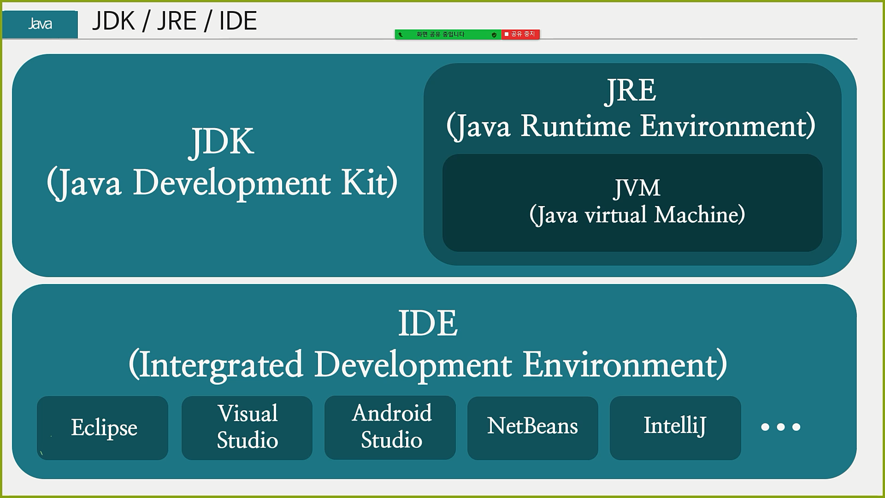Screen dimensions: 885x498
Task: Click the shield security icon in sharing bar
Action: click(x=494, y=35)
